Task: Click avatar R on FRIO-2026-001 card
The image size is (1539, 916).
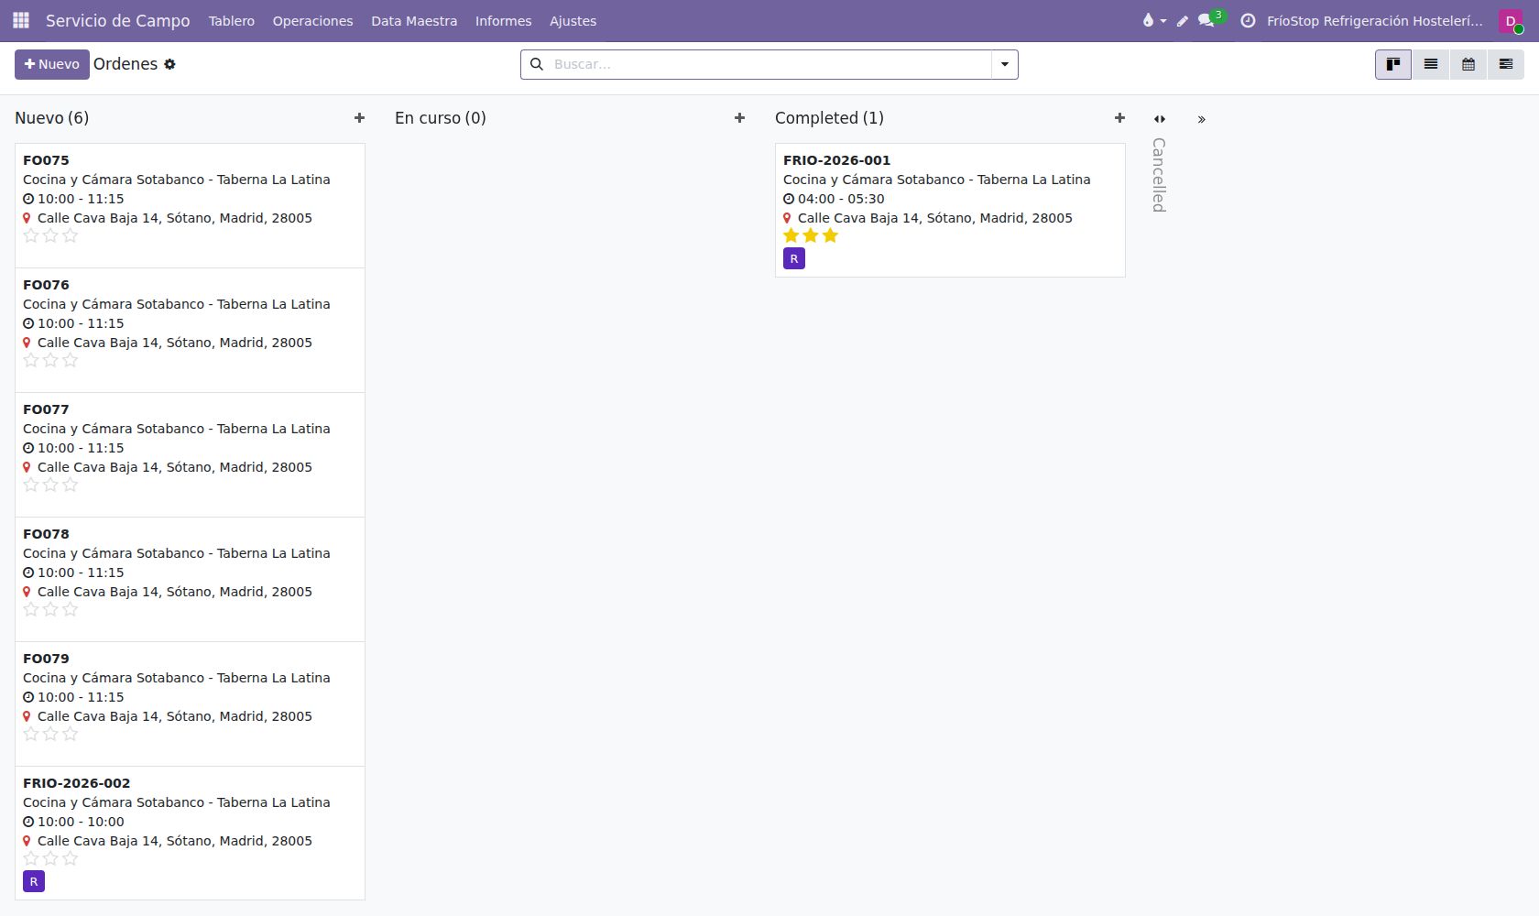Action: tap(794, 258)
